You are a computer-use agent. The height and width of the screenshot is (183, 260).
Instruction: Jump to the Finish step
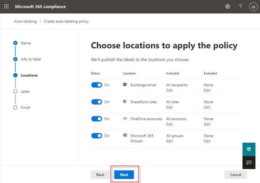click(26, 107)
